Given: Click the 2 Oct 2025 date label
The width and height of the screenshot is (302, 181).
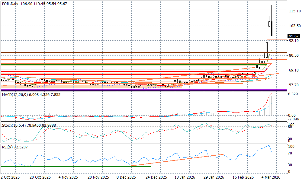Looking at the screenshot, I should [x=10, y=177].
